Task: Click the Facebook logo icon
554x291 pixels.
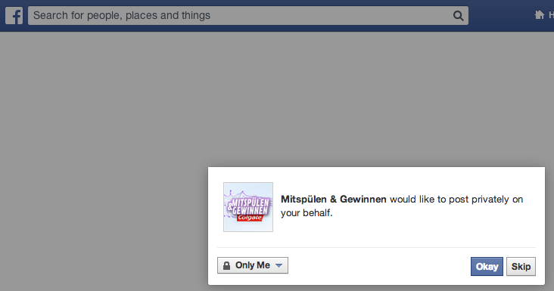Action: pyautogui.click(x=14, y=16)
